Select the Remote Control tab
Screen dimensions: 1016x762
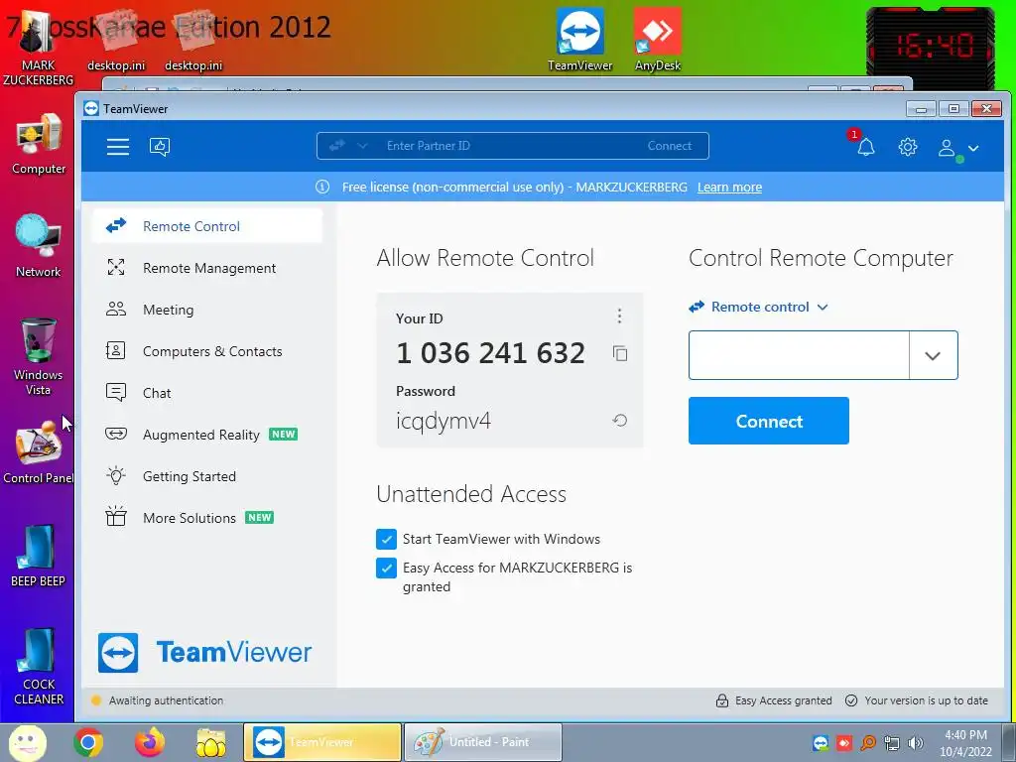(207, 226)
